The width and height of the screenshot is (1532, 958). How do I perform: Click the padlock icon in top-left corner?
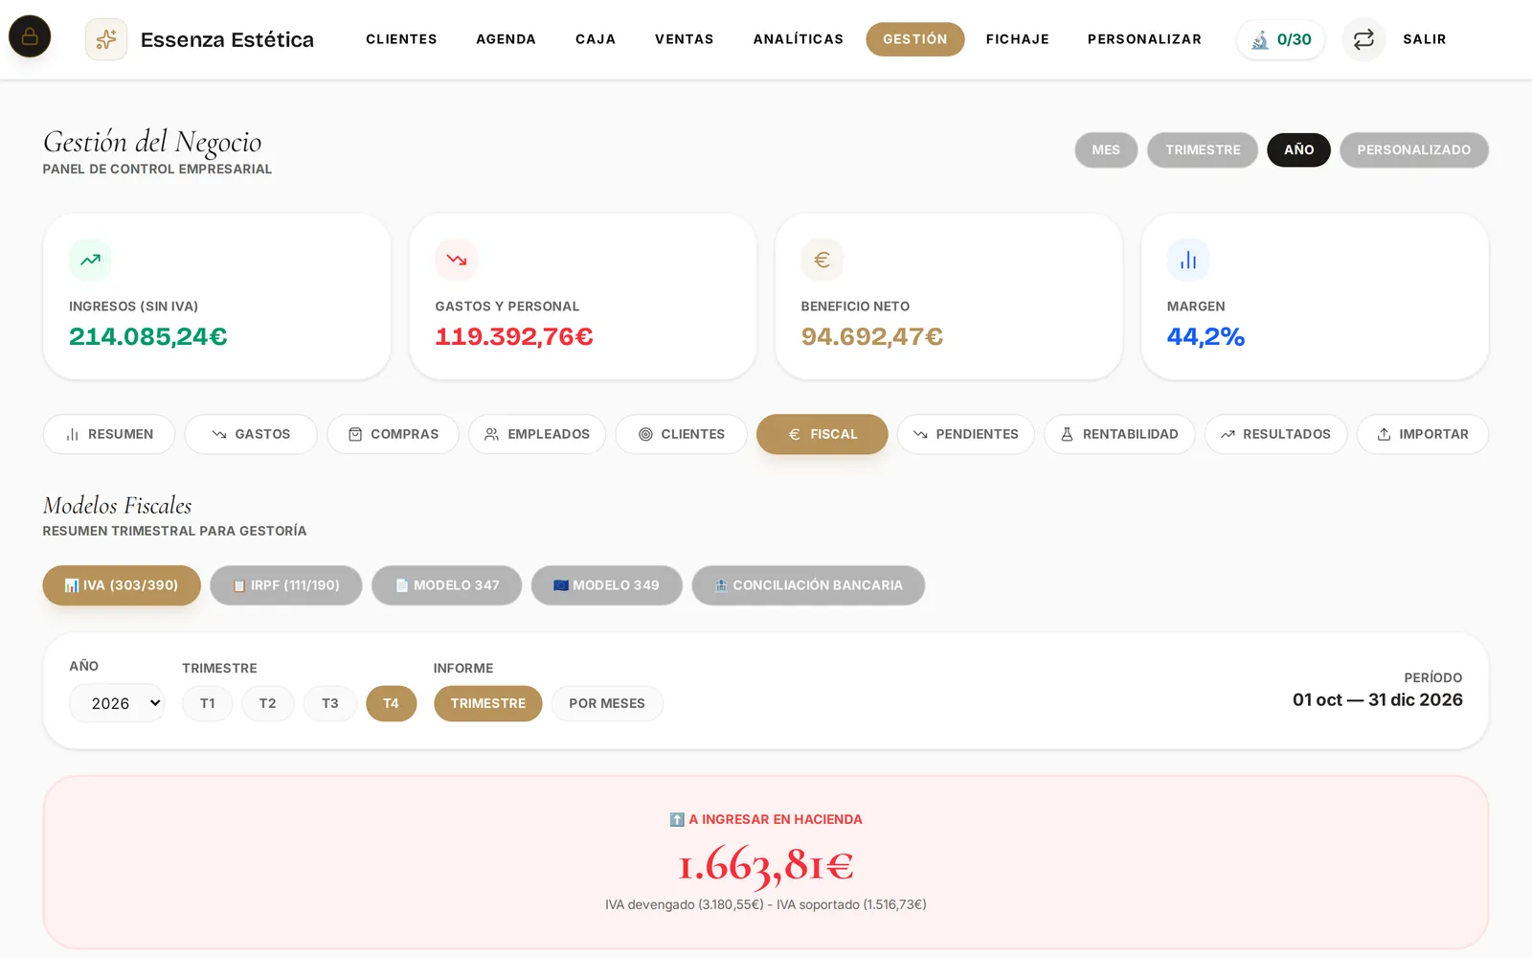click(x=30, y=36)
